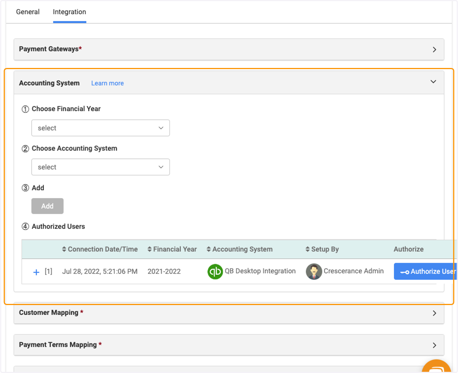Viewport: 458px width, 373px height.
Task: Switch to the General tab
Action: click(28, 12)
